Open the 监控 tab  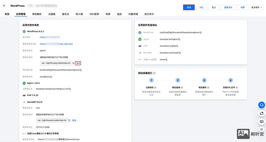point(119,14)
